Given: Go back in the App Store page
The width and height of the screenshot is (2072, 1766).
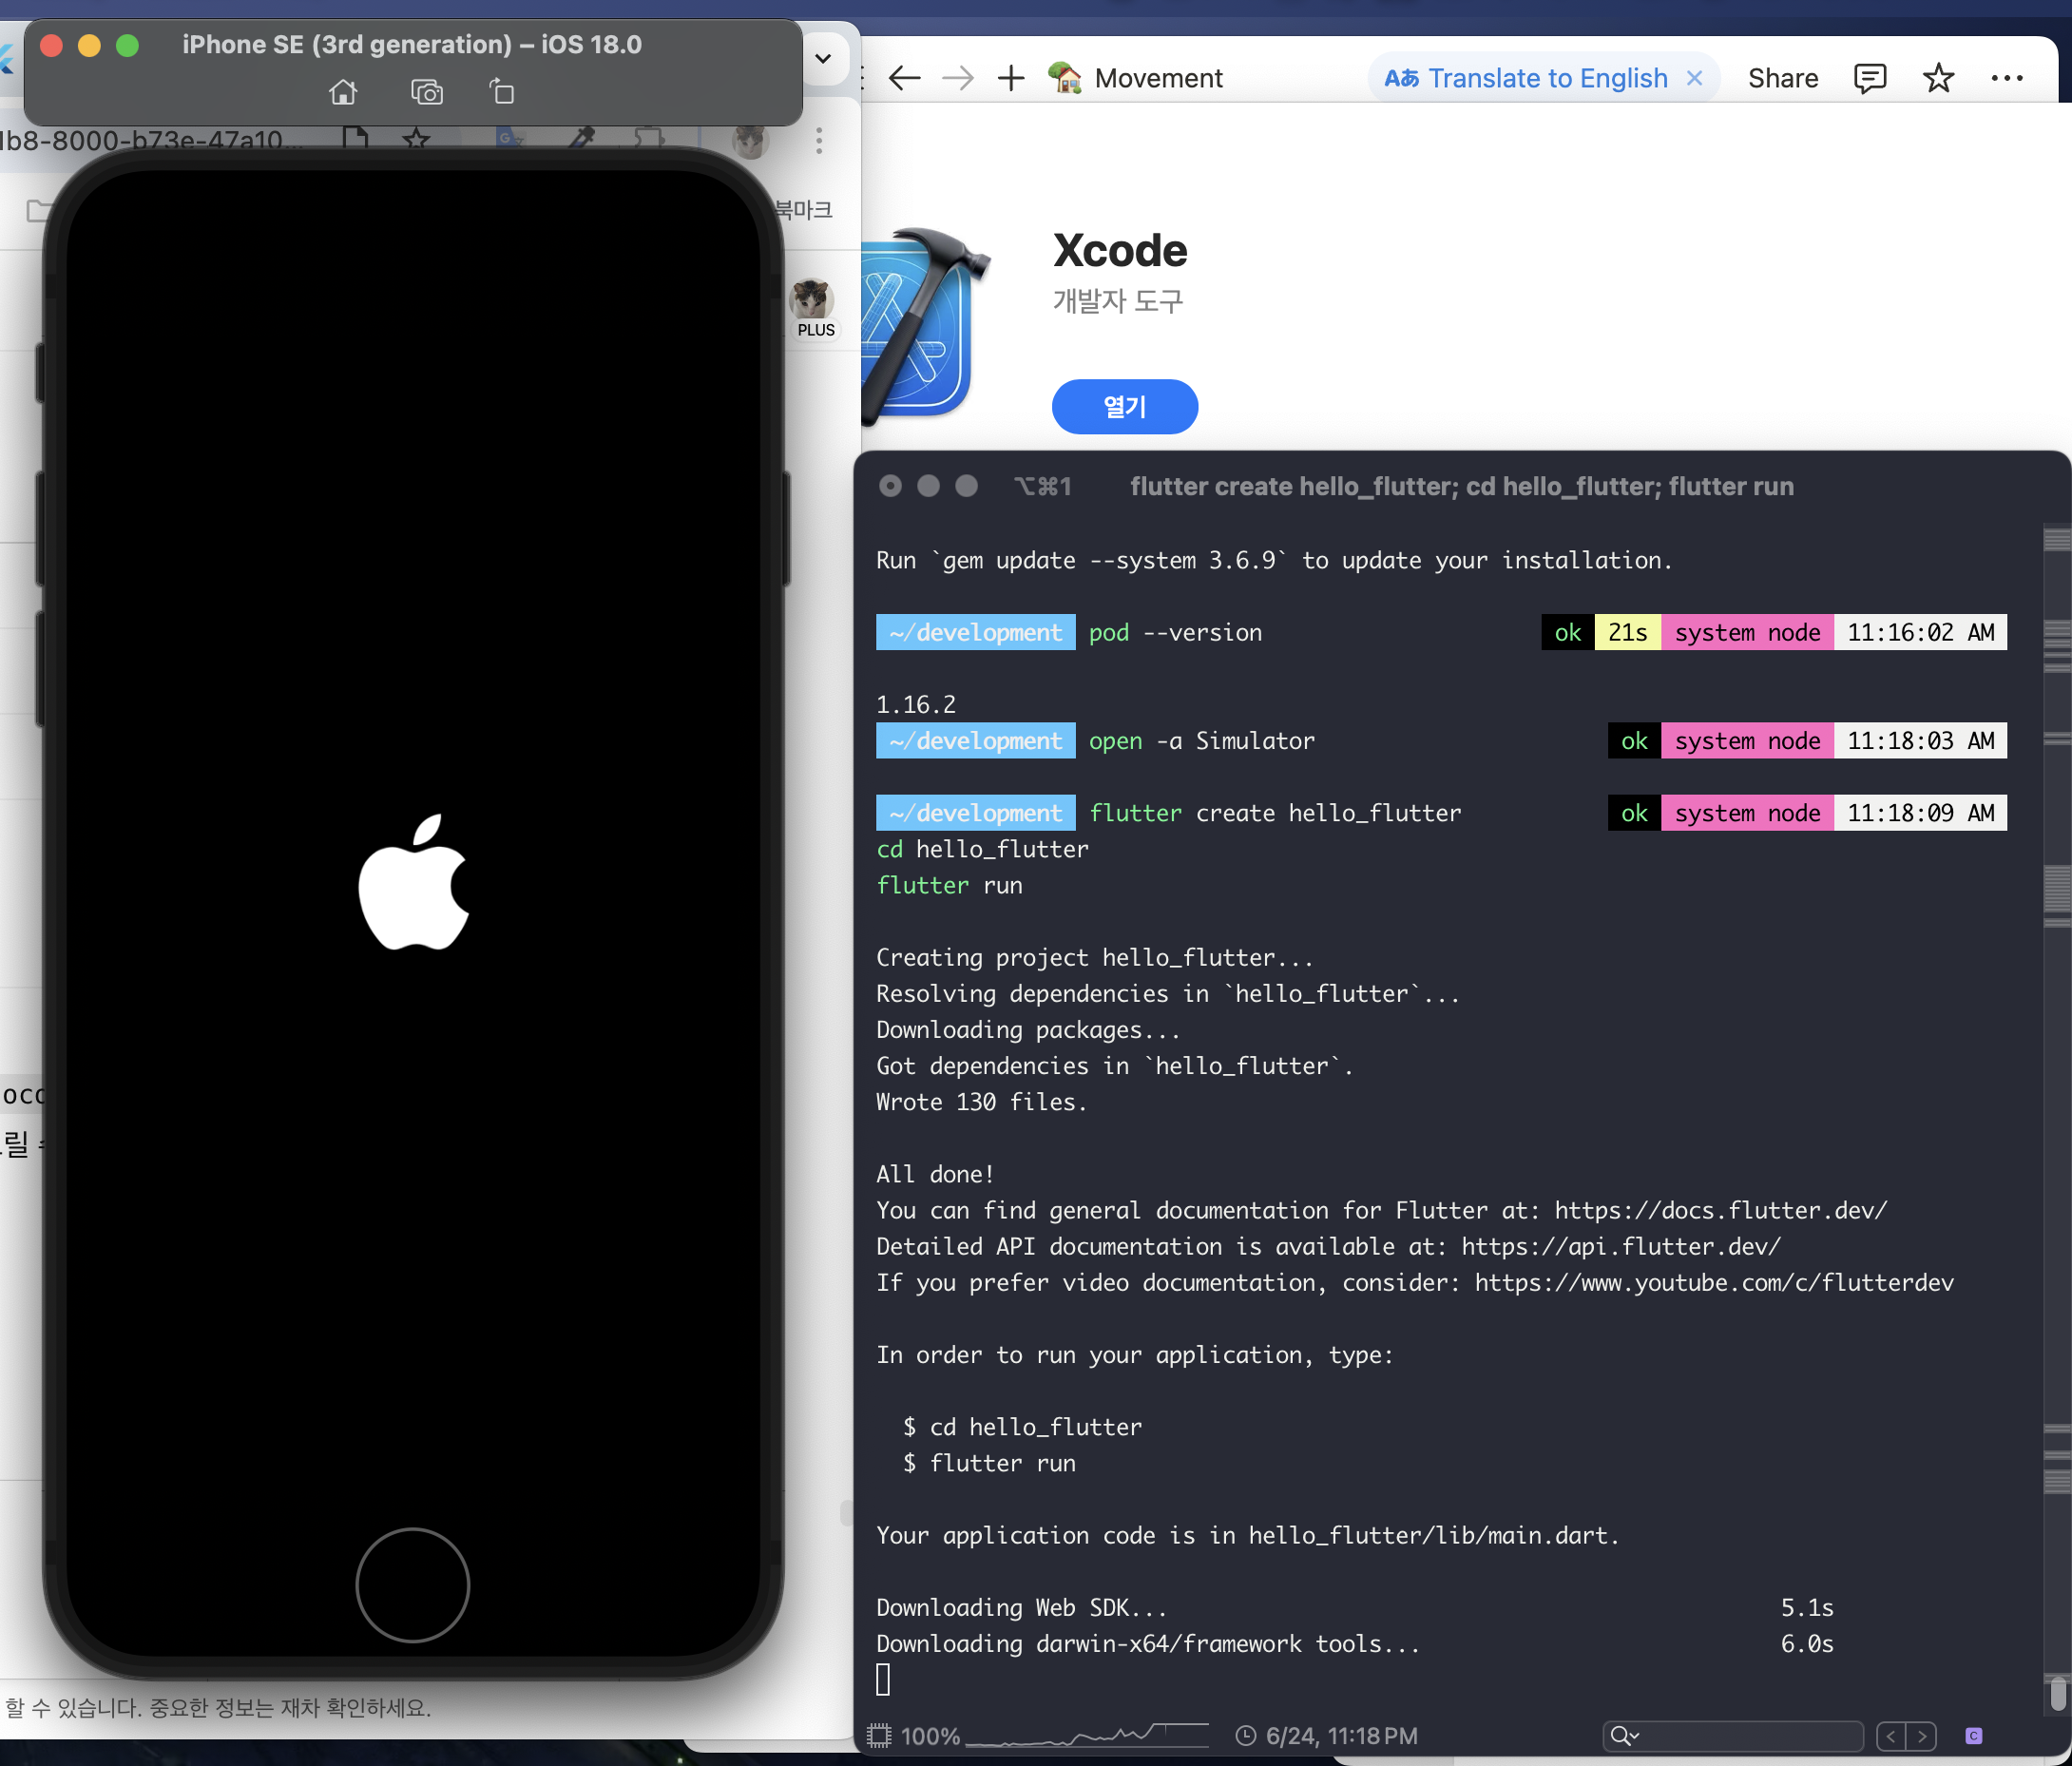Looking at the screenshot, I should pyautogui.click(x=904, y=78).
